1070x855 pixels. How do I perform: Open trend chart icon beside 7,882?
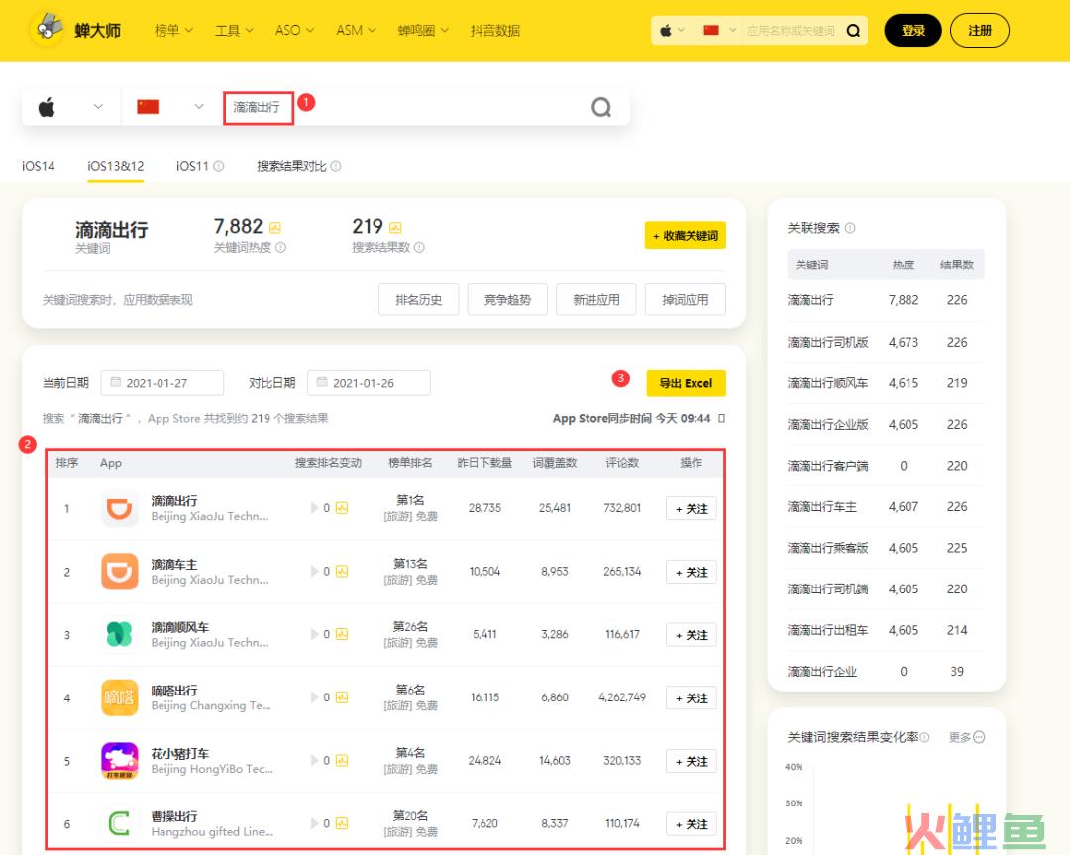click(275, 227)
